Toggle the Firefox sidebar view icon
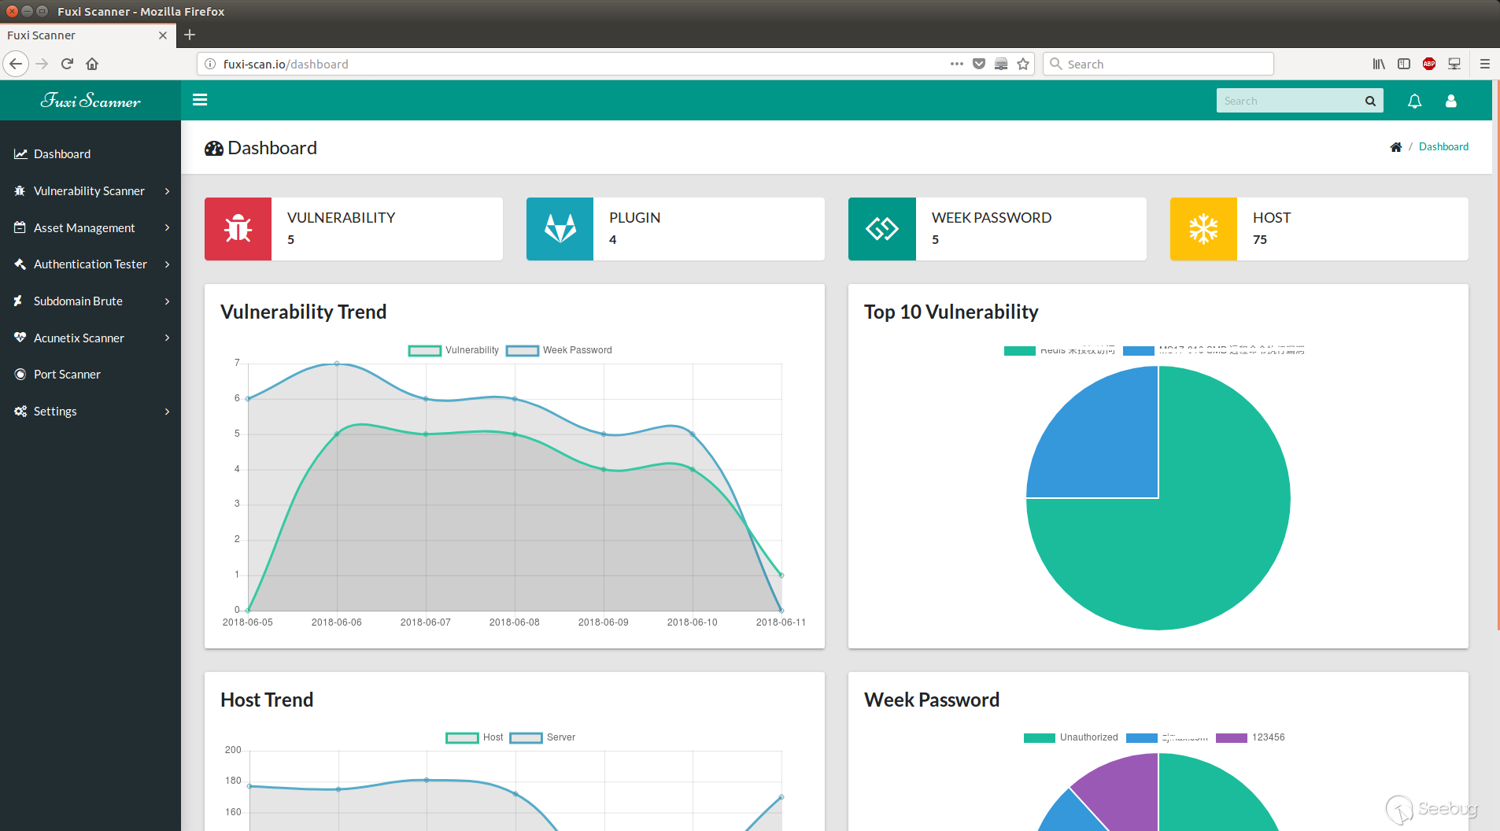This screenshot has height=831, width=1500. (x=1403, y=64)
